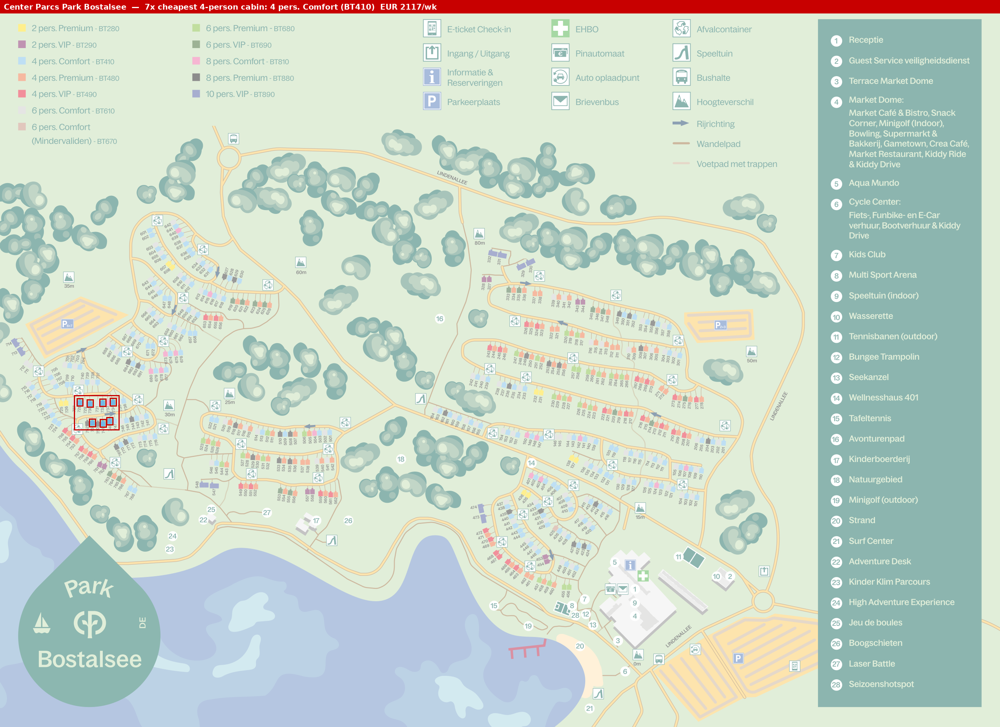Screen dimensions: 1000x727
Task: Click the 8 pers. Premium BT880 gray swatch
Action: point(196,77)
